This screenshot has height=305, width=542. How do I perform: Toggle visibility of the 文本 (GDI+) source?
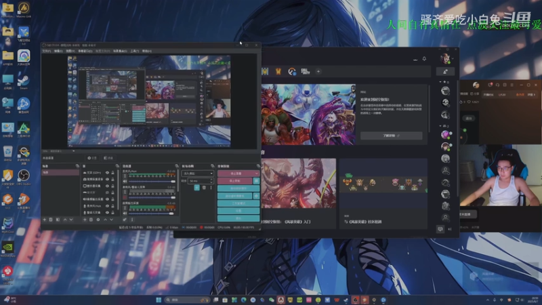click(107, 173)
